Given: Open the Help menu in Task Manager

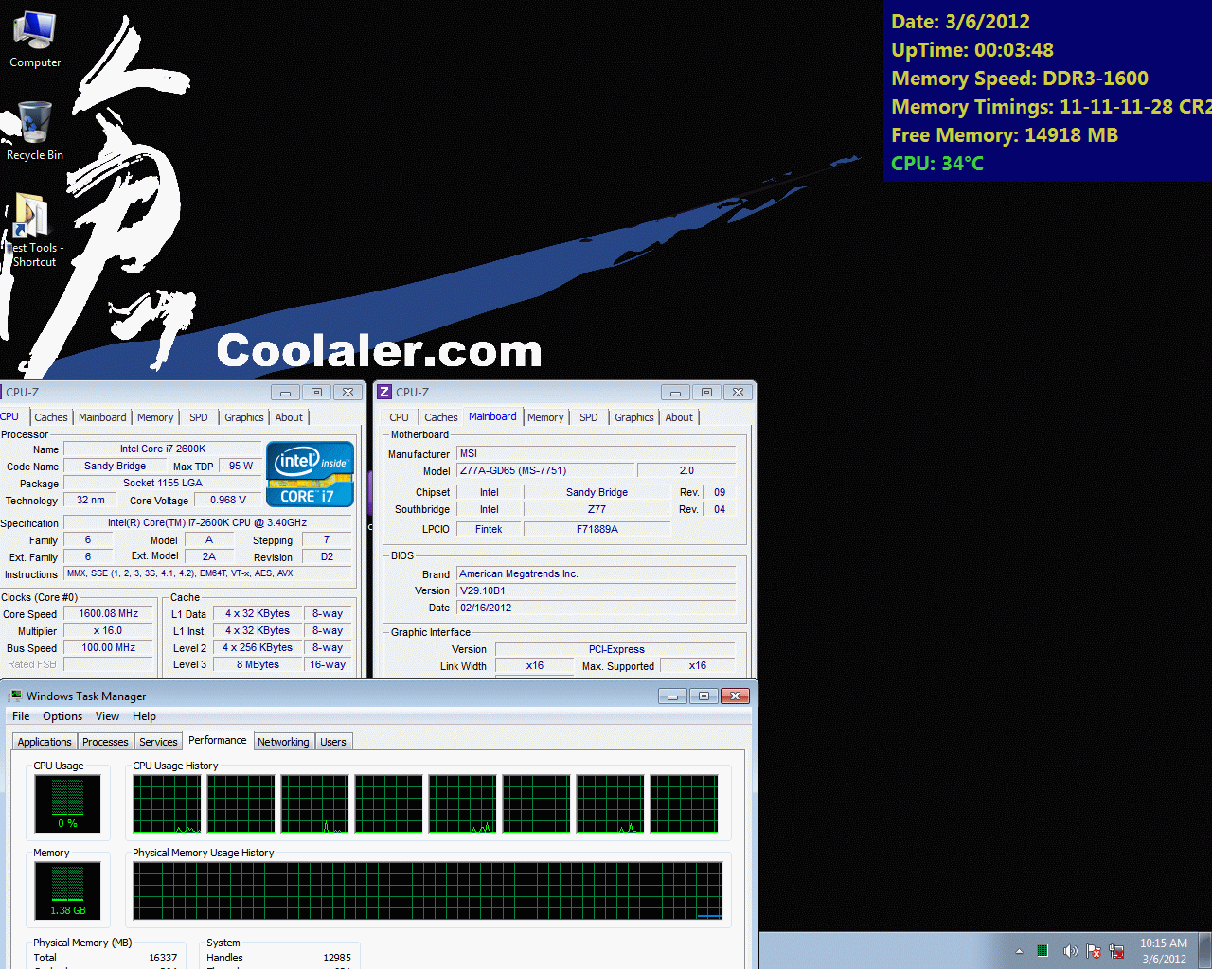Looking at the screenshot, I should 144,716.
